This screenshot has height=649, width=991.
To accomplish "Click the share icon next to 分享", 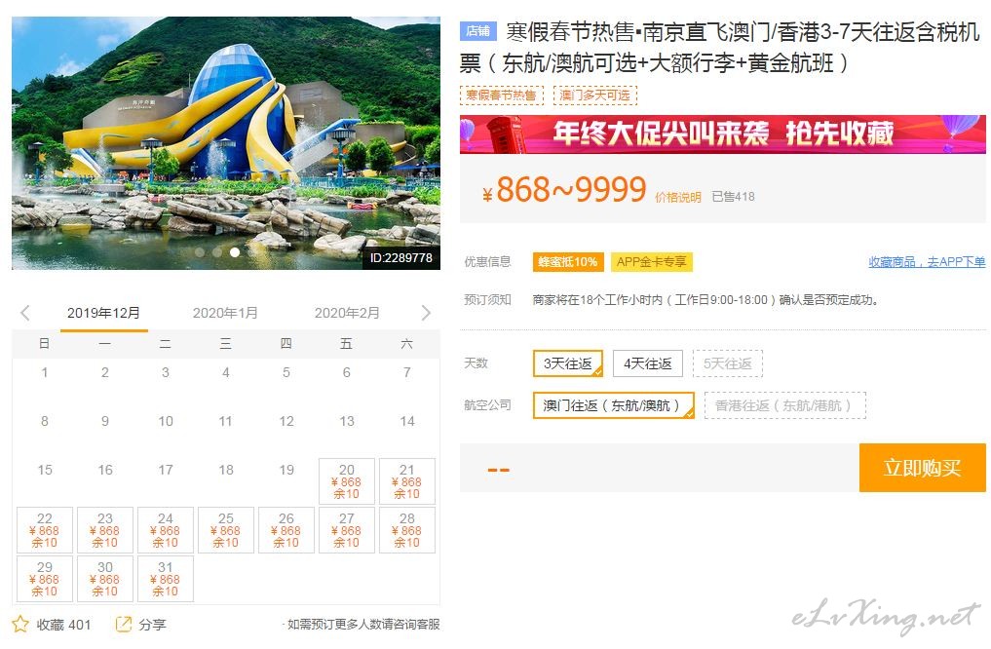I will [x=123, y=625].
